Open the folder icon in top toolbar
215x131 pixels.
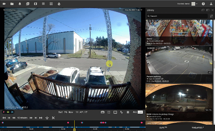click(12, 4)
